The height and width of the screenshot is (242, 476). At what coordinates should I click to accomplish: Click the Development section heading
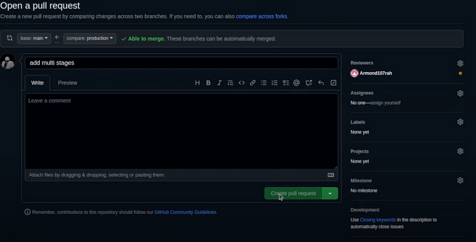click(x=365, y=210)
